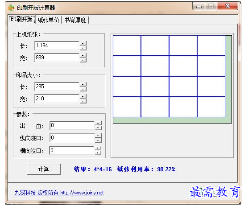244x206 pixels.
Task: Click the imposition layout preview grid
Action: click(x=172, y=79)
